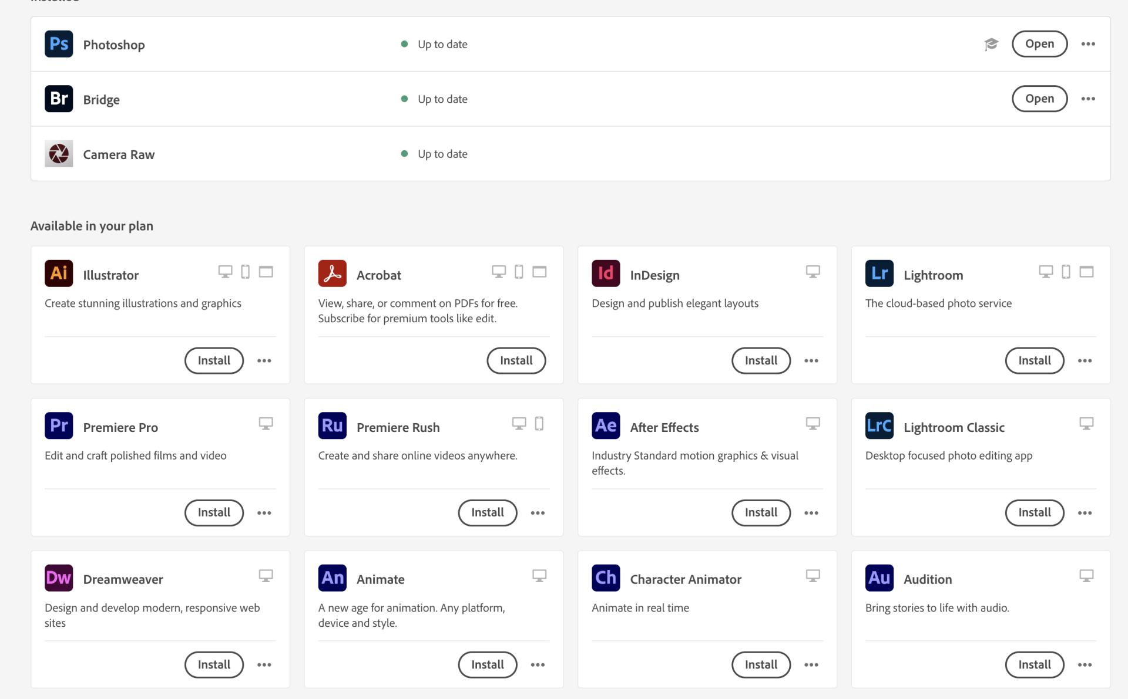Screen dimensions: 1128x699
Task: Show more actions for Audition
Action: click(1085, 665)
